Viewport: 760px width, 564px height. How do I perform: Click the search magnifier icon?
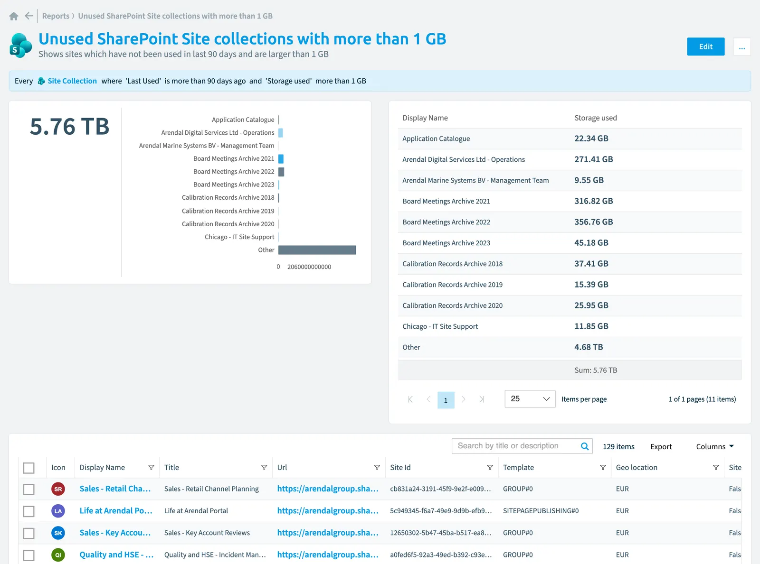(585, 446)
